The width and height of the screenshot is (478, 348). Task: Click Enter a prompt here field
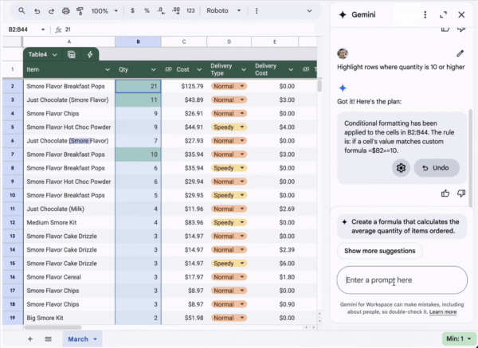[402, 280]
